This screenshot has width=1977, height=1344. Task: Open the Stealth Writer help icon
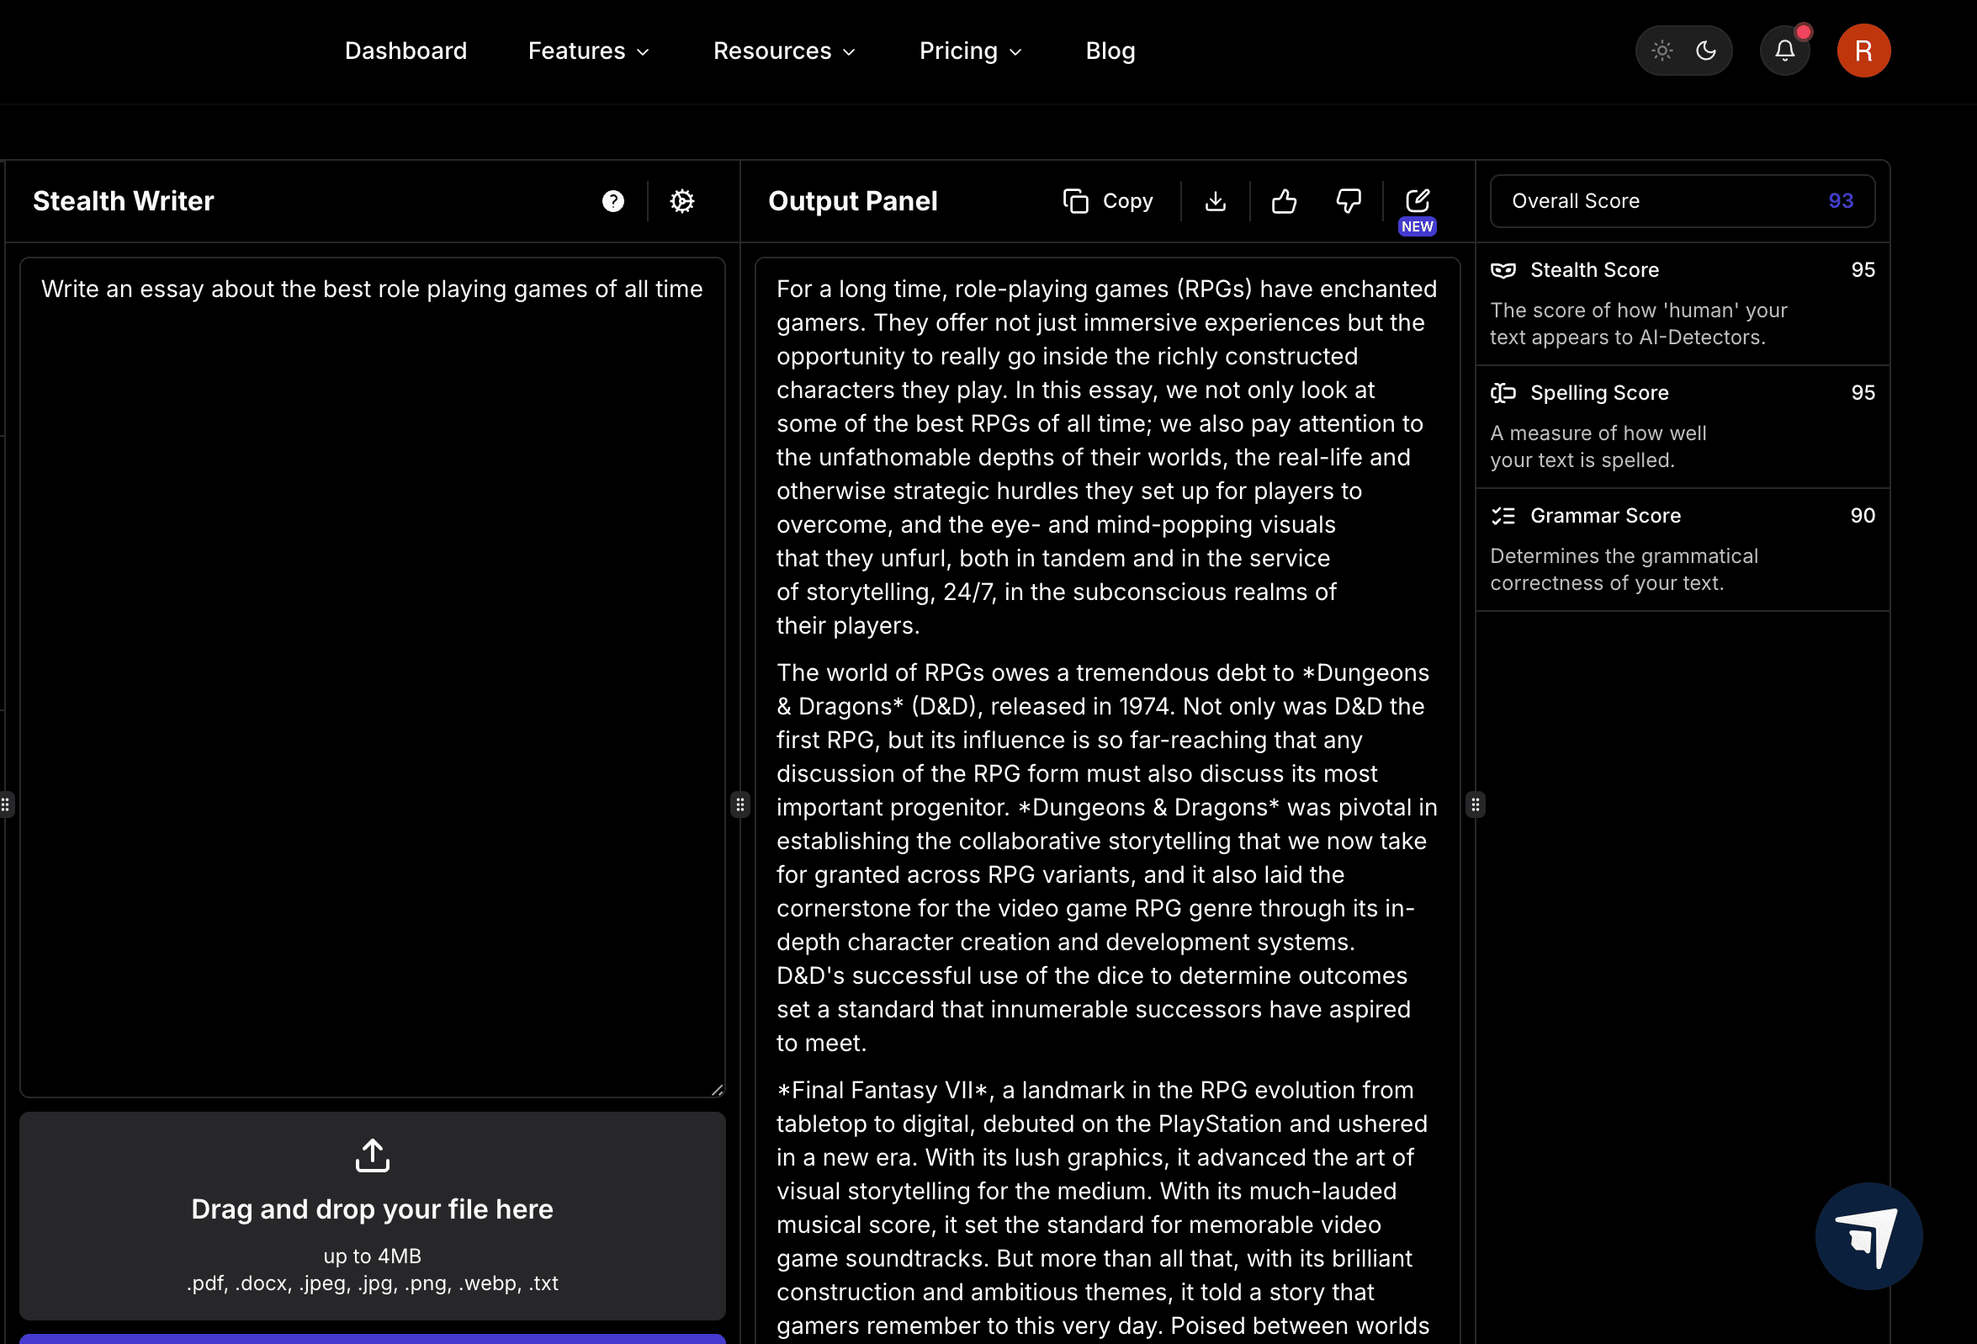point(612,201)
